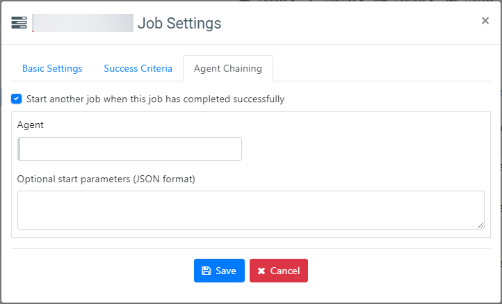Uncheck the start another job checkbox

(x=16, y=99)
